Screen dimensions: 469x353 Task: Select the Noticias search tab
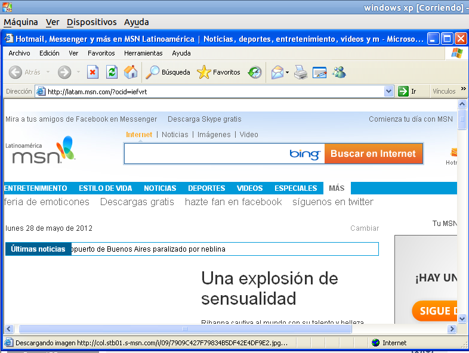point(175,135)
